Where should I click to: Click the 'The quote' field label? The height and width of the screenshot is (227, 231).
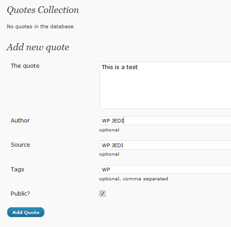click(x=25, y=66)
